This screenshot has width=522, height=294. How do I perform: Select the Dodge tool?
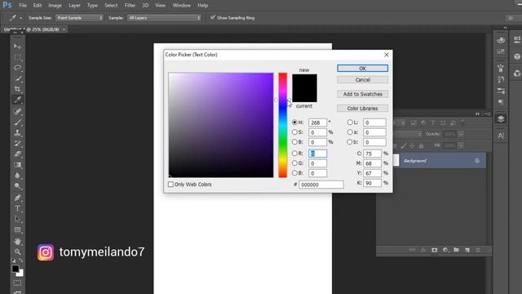tap(17, 186)
